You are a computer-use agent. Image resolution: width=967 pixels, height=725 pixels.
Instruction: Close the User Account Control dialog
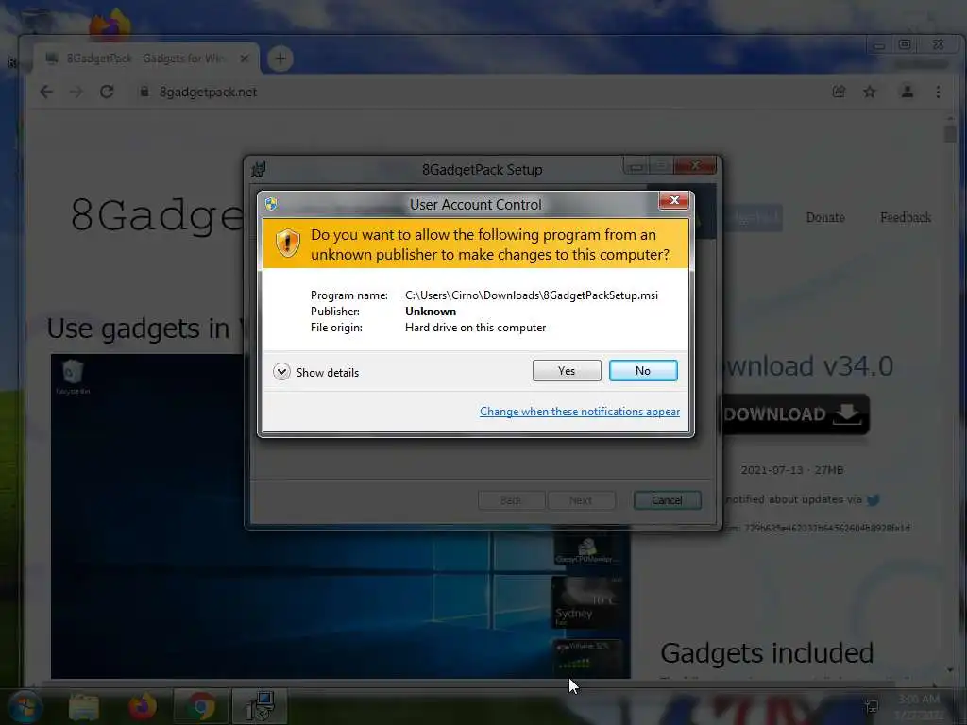click(673, 200)
